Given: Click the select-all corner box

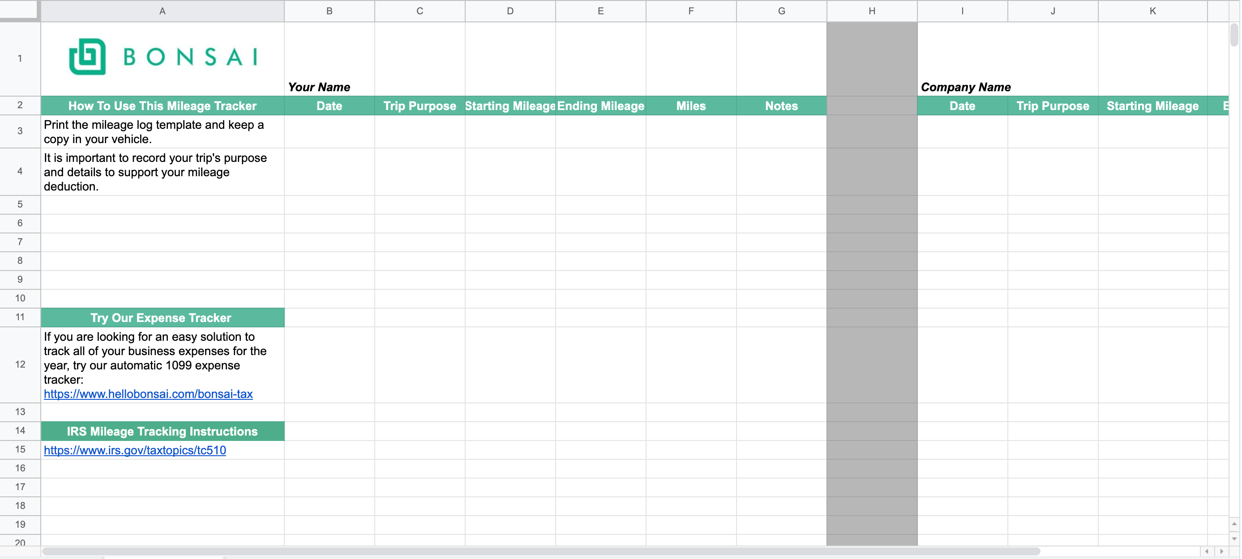Looking at the screenshot, I should (x=19, y=10).
